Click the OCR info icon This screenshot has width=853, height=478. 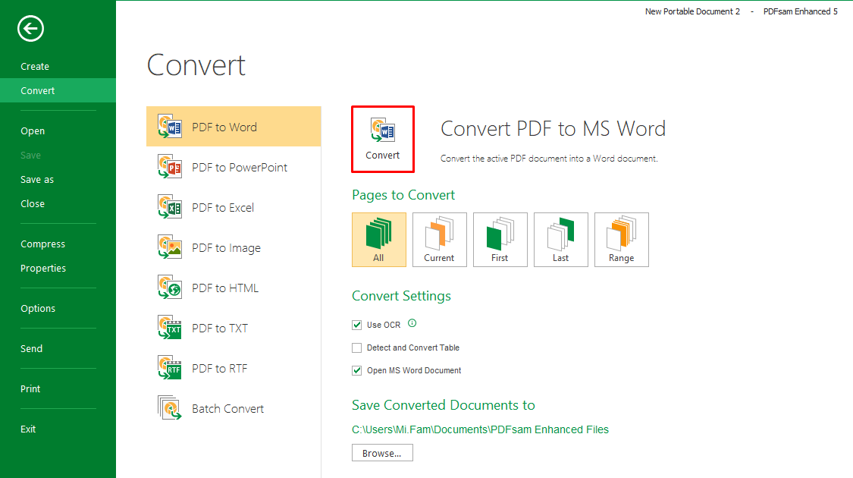tap(412, 323)
